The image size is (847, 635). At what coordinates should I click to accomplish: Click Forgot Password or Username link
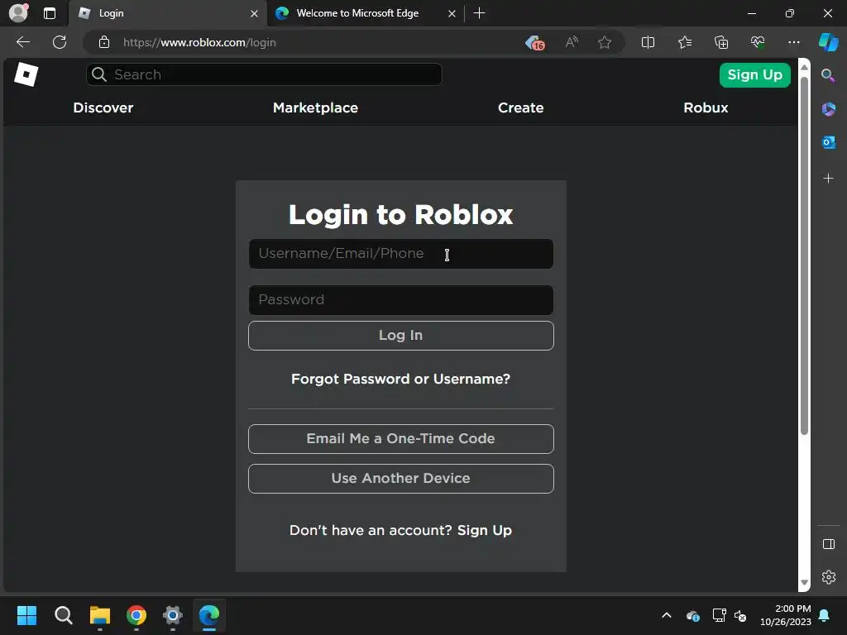pyautogui.click(x=400, y=379)
